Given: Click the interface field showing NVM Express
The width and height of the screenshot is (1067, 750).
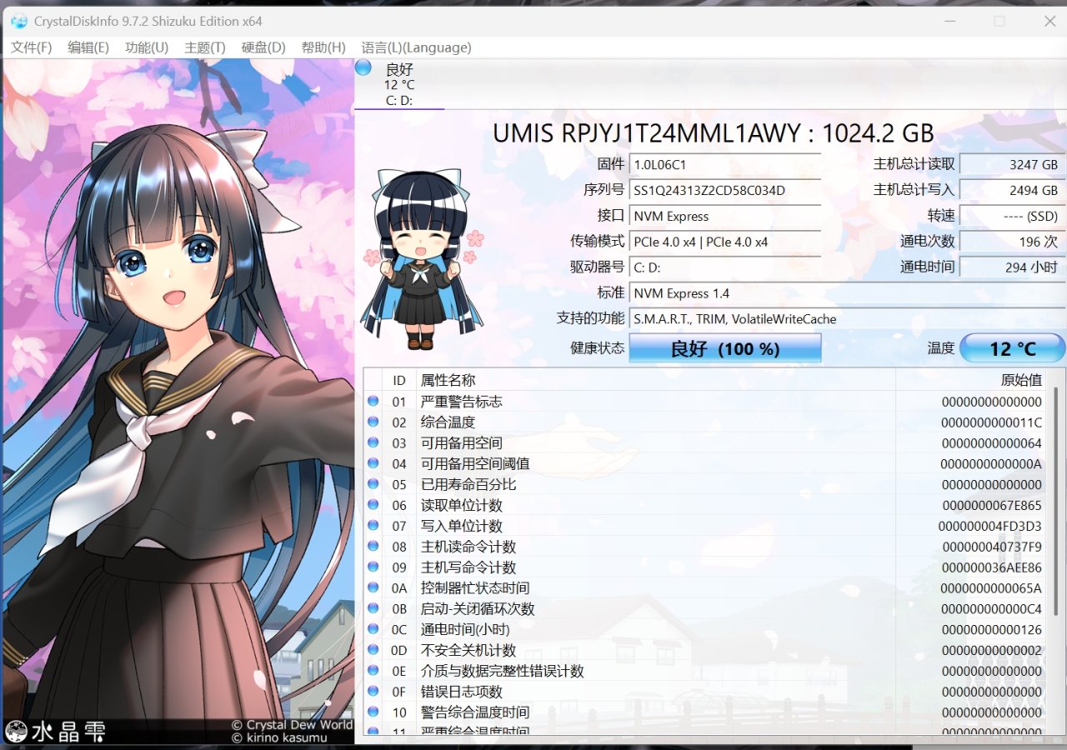Looking at the screenshot, I should click(725, 216).
